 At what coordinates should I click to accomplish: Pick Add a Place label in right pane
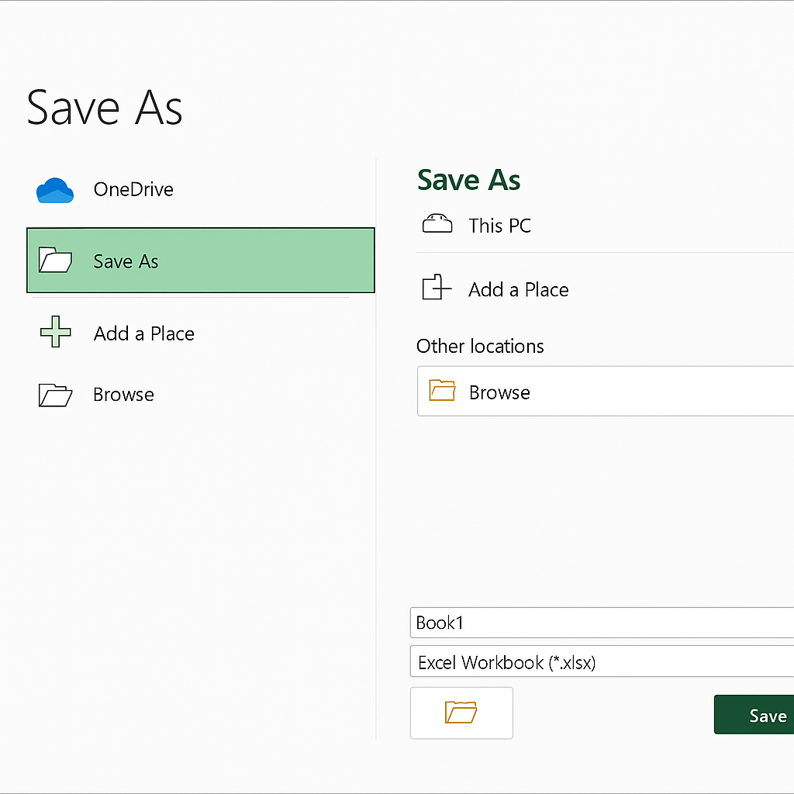pos(518,289)
